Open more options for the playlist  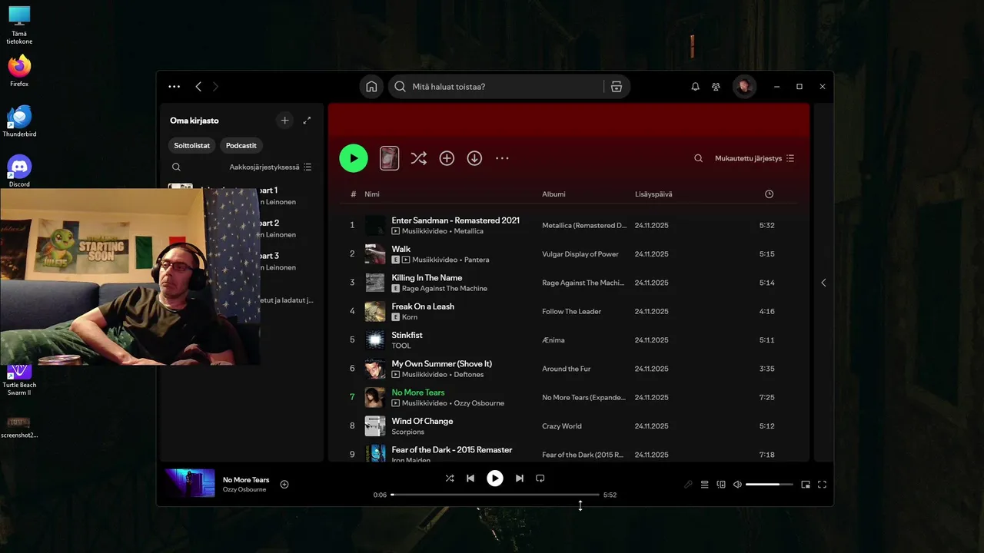tap(502, 158)
